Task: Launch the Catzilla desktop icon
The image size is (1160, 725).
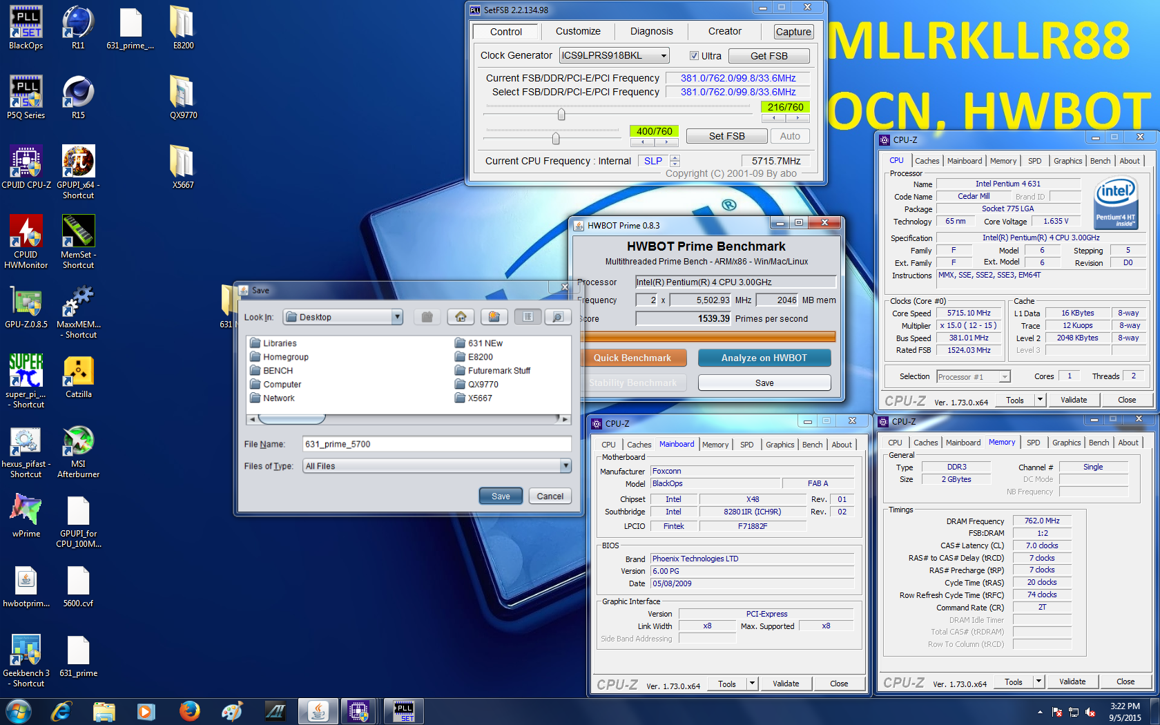Action: coord(78,377)
